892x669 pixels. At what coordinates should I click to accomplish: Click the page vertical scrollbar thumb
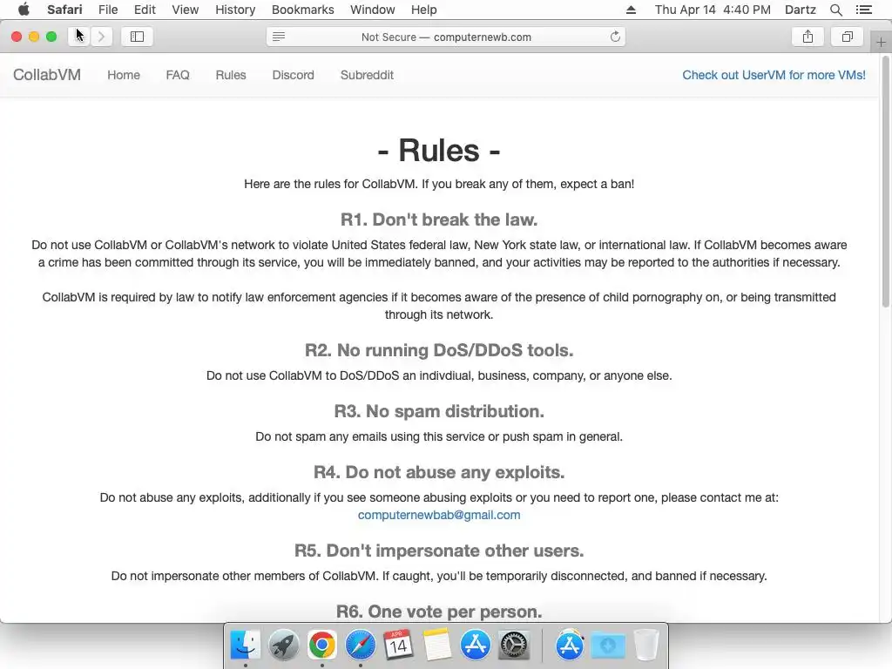[885, 182]
